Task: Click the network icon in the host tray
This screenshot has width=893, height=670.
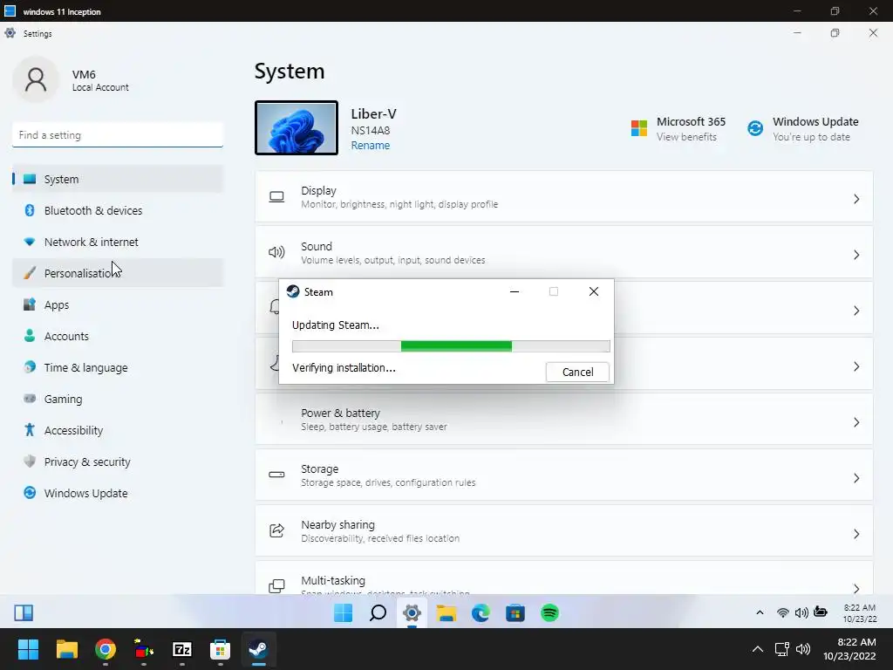Action: (782, 649)
